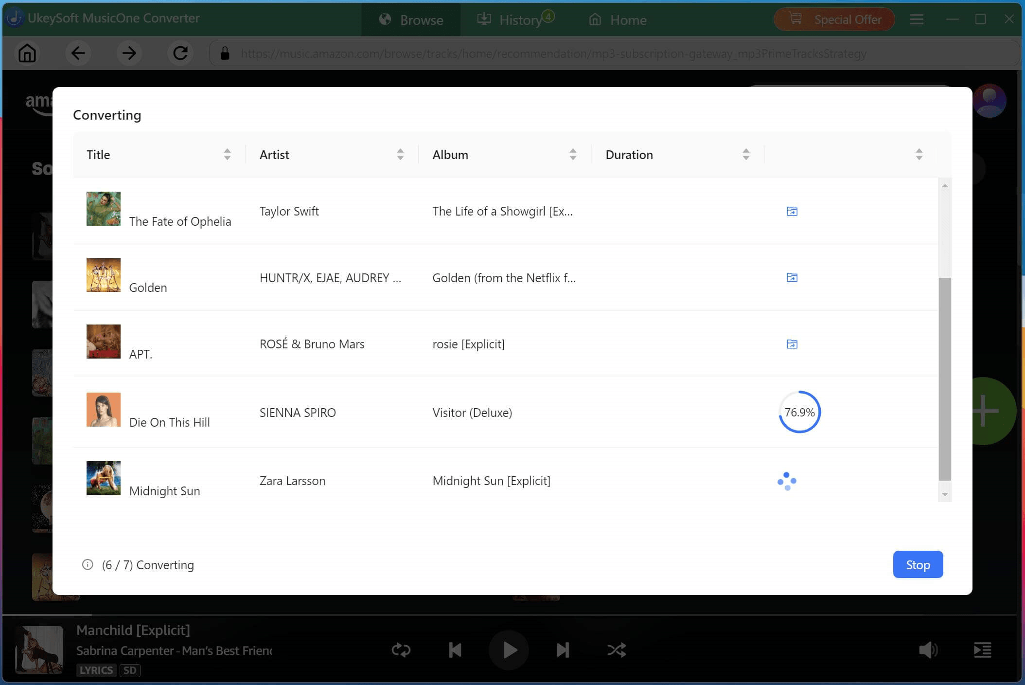Click "Visitor (Deluxe)" album cell
This screenshot has width=1025, height=685.
[472, 413]
